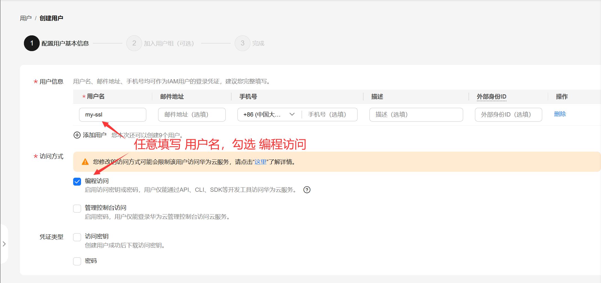The width and height of the screenshot is (601, 283).
Task: Uncheck the 编程访问 checkbox
Action: coord(77,182)
